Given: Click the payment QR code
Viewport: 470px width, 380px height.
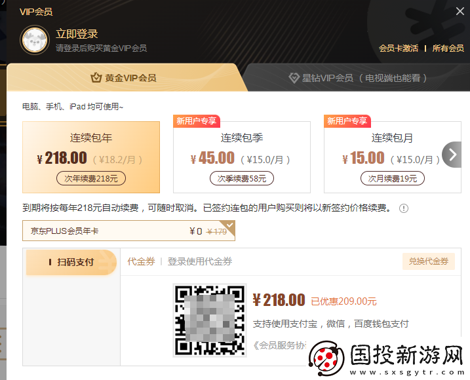Looking at the screenshot, I should pyautogui.click(x=210, y=320).
